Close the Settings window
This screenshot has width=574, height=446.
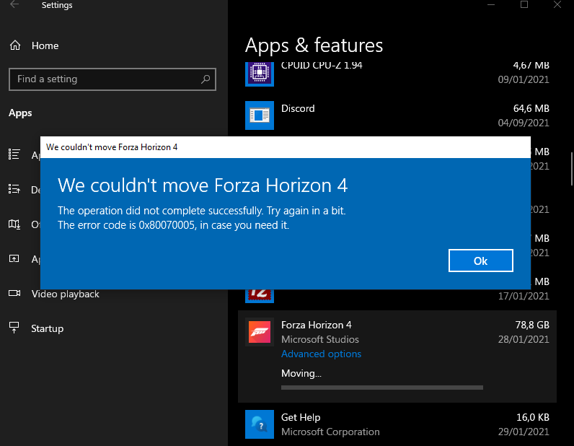coord(557,4)
